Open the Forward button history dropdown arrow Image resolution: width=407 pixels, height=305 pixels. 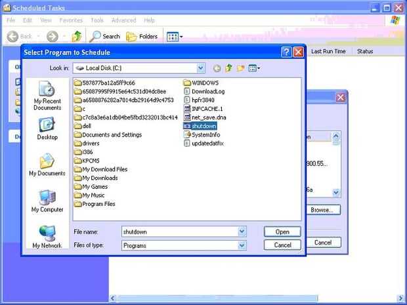(64, 37)
